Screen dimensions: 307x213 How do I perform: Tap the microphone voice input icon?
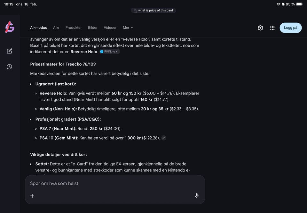[x=197, y=196]
